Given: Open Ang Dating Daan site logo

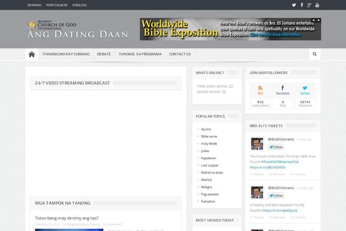Looking at the screenshot, I should [77, 29].
